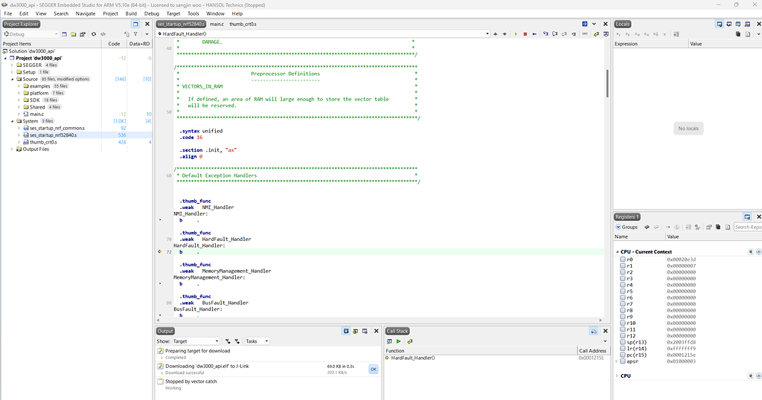Click the build ring icon in Project Explorer toolbar
Screen dimensions: 762x400
(x=94, y=34)
